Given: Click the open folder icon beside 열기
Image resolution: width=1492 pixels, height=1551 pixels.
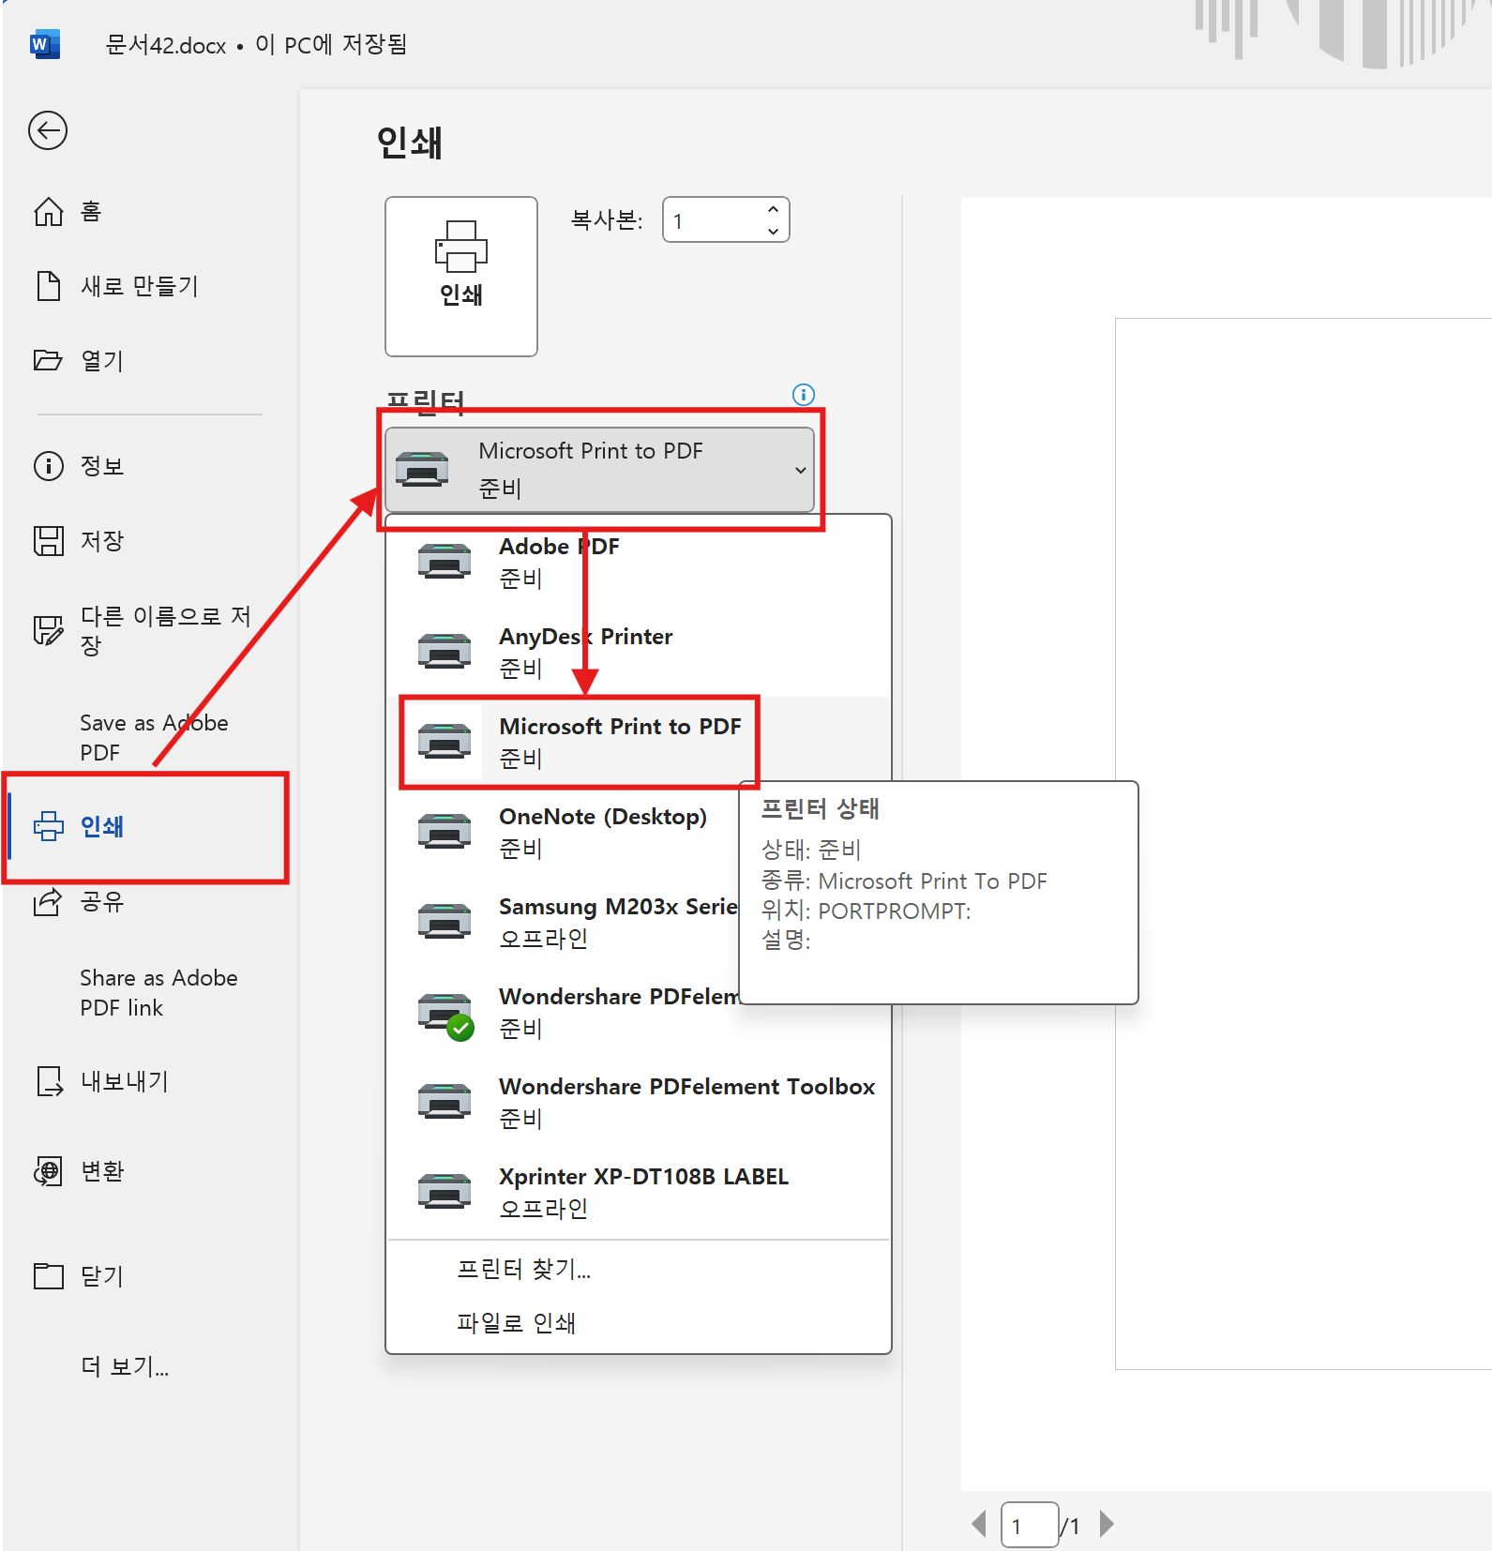Looking at the screenshot, I should pyautogui.click(x=48, y=360).
